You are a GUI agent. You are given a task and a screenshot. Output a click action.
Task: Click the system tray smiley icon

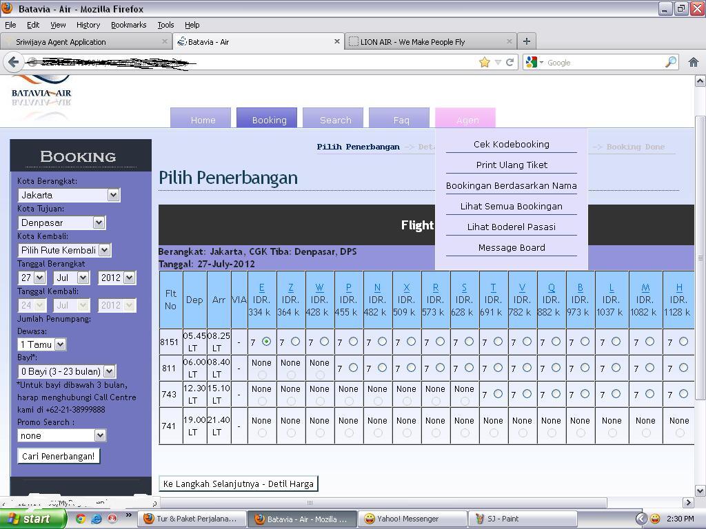[655, 519]
